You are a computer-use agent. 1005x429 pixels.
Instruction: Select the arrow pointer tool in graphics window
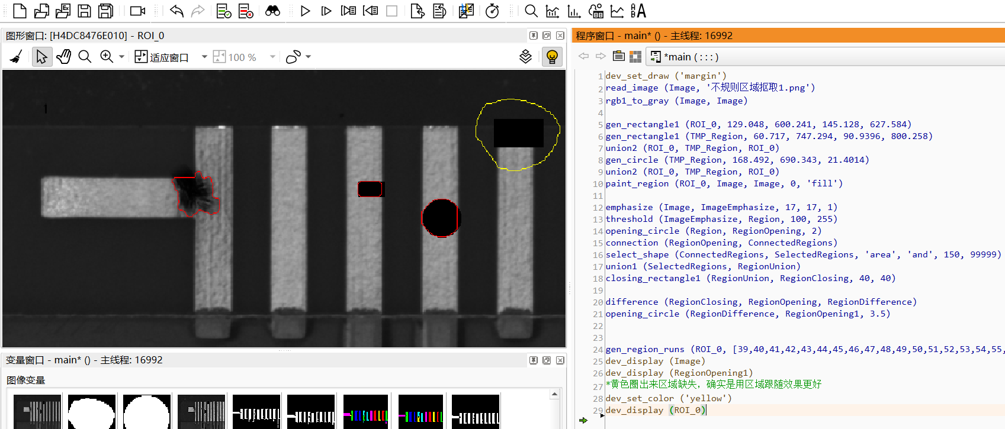click(41, 57)
